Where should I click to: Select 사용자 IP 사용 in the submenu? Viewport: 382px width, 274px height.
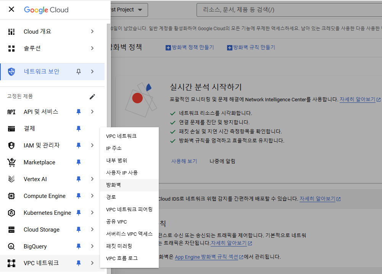coord(129,173)
